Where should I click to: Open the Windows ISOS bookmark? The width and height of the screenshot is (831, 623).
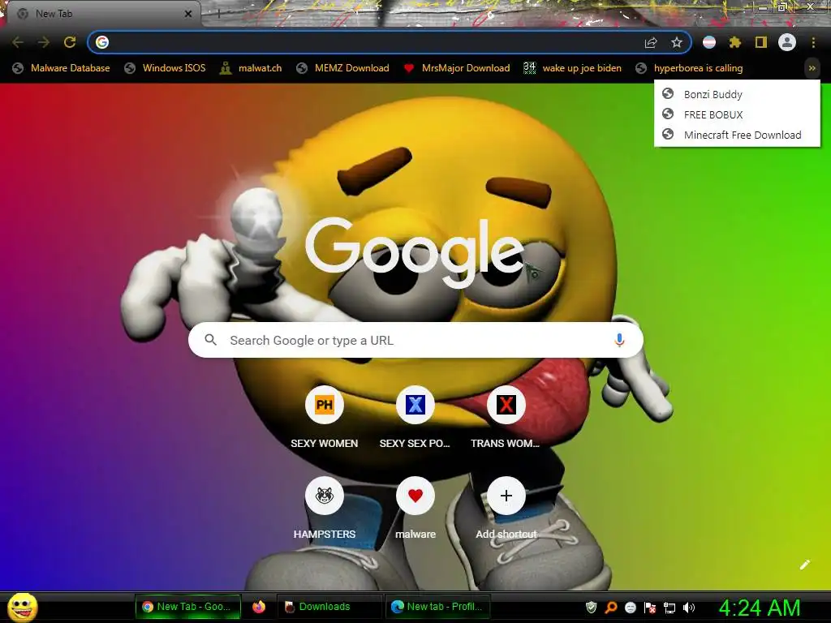click(x=166, y=68)
